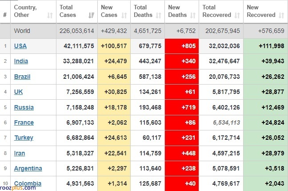Open the Brazil country link

[x=22, y=77]
